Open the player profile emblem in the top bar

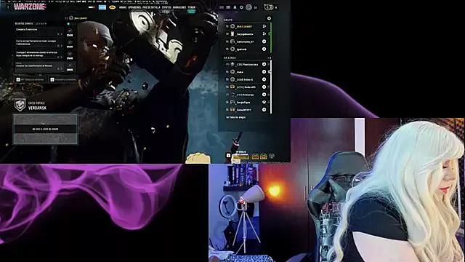click(248, 7)
